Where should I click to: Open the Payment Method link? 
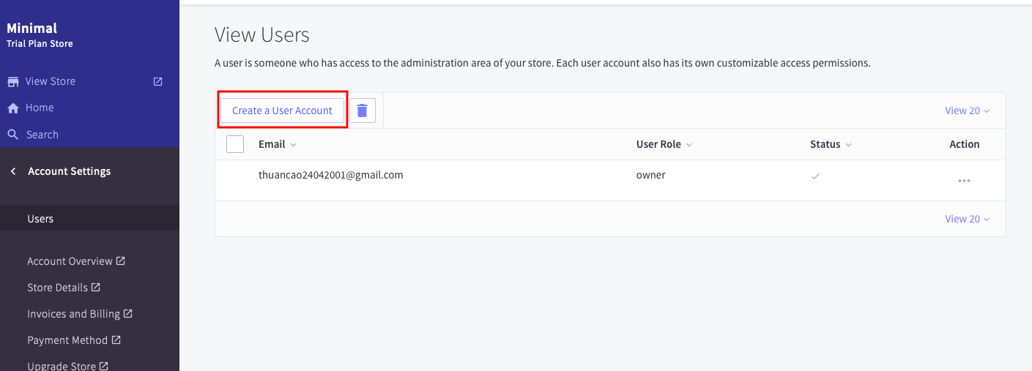[x=67, y=340]
